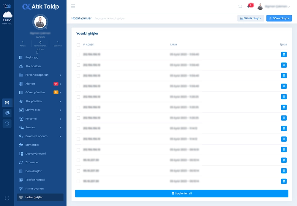The width and height of the screenshot is (297, 206).
Task: Click the power icon at bottom left
Action: [x=7, y=198]
